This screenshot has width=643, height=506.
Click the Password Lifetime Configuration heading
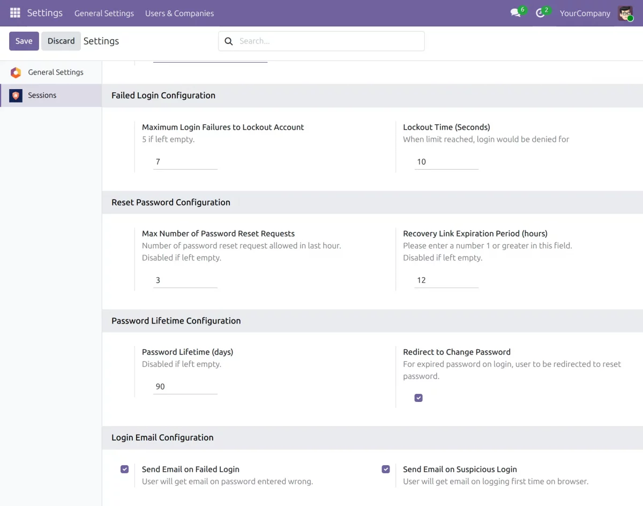click(x=176, y=321)
